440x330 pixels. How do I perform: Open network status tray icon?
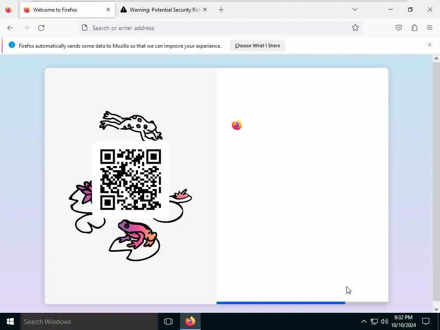(374, 321)
